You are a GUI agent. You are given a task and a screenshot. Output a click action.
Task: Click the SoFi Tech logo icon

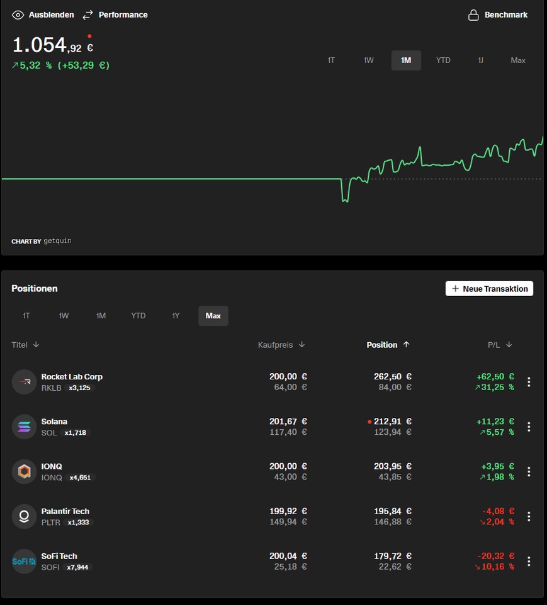coord(24,561)
